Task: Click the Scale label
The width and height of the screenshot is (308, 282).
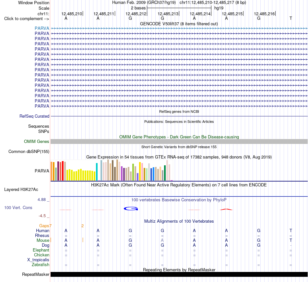Action: click(44, 8)
